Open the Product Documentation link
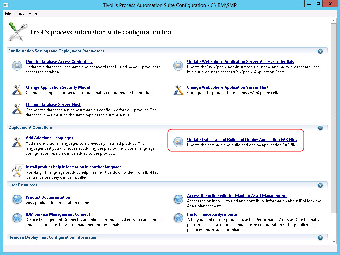Image resolution: width=340 pixels, height=255 pixels. coord(48,197)
